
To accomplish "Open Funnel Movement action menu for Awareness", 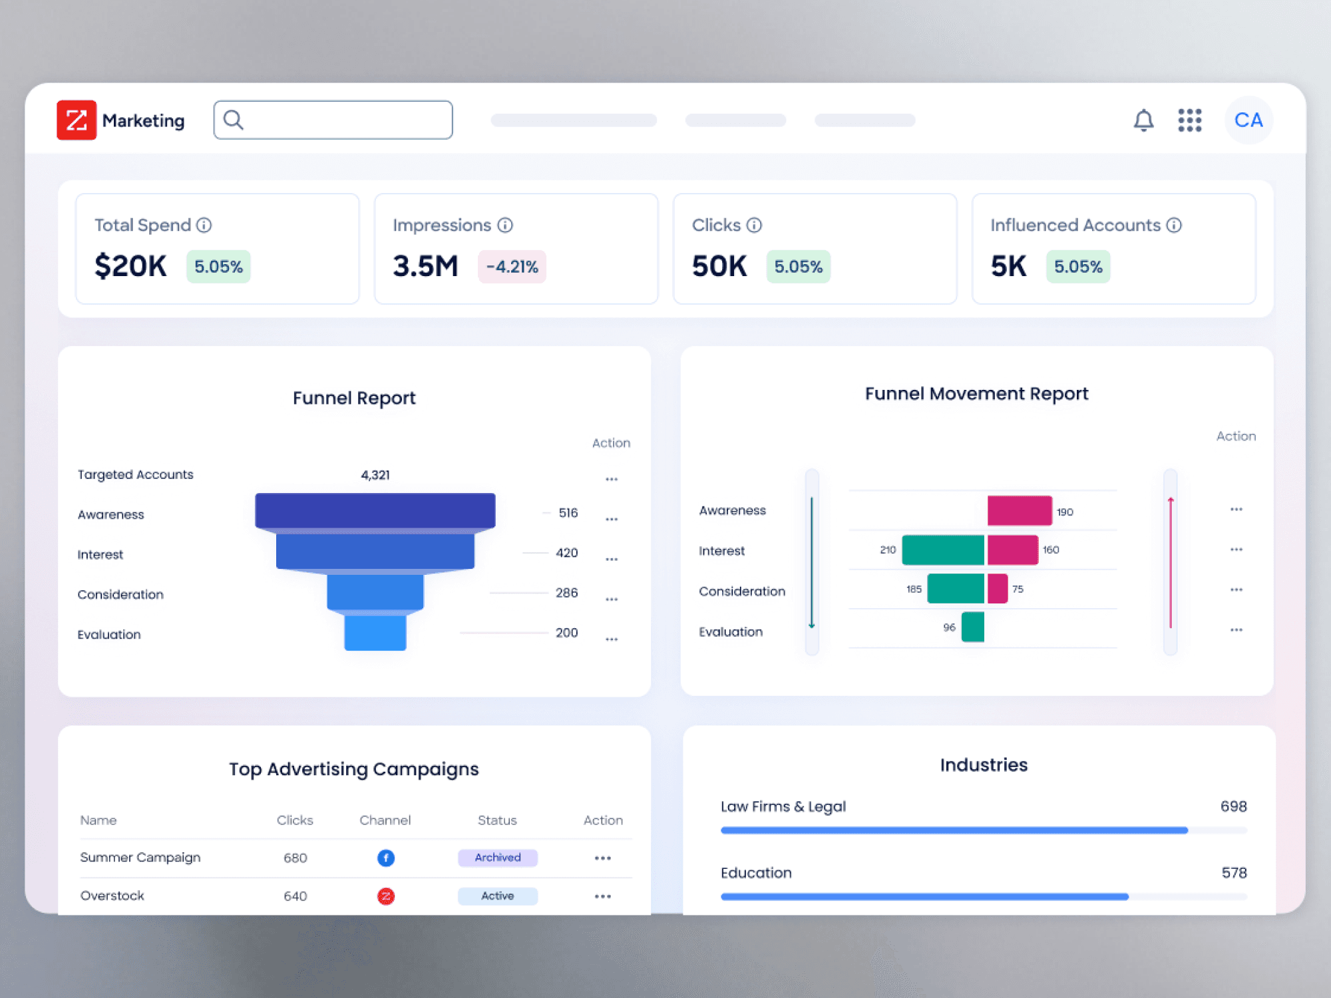I will [x=1236, y=509].
